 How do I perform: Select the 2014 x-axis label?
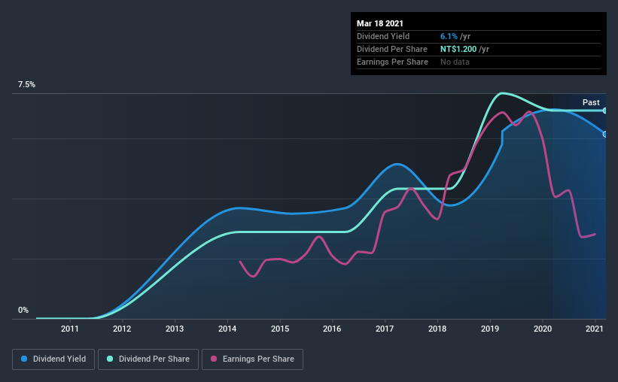click(227, 329)
